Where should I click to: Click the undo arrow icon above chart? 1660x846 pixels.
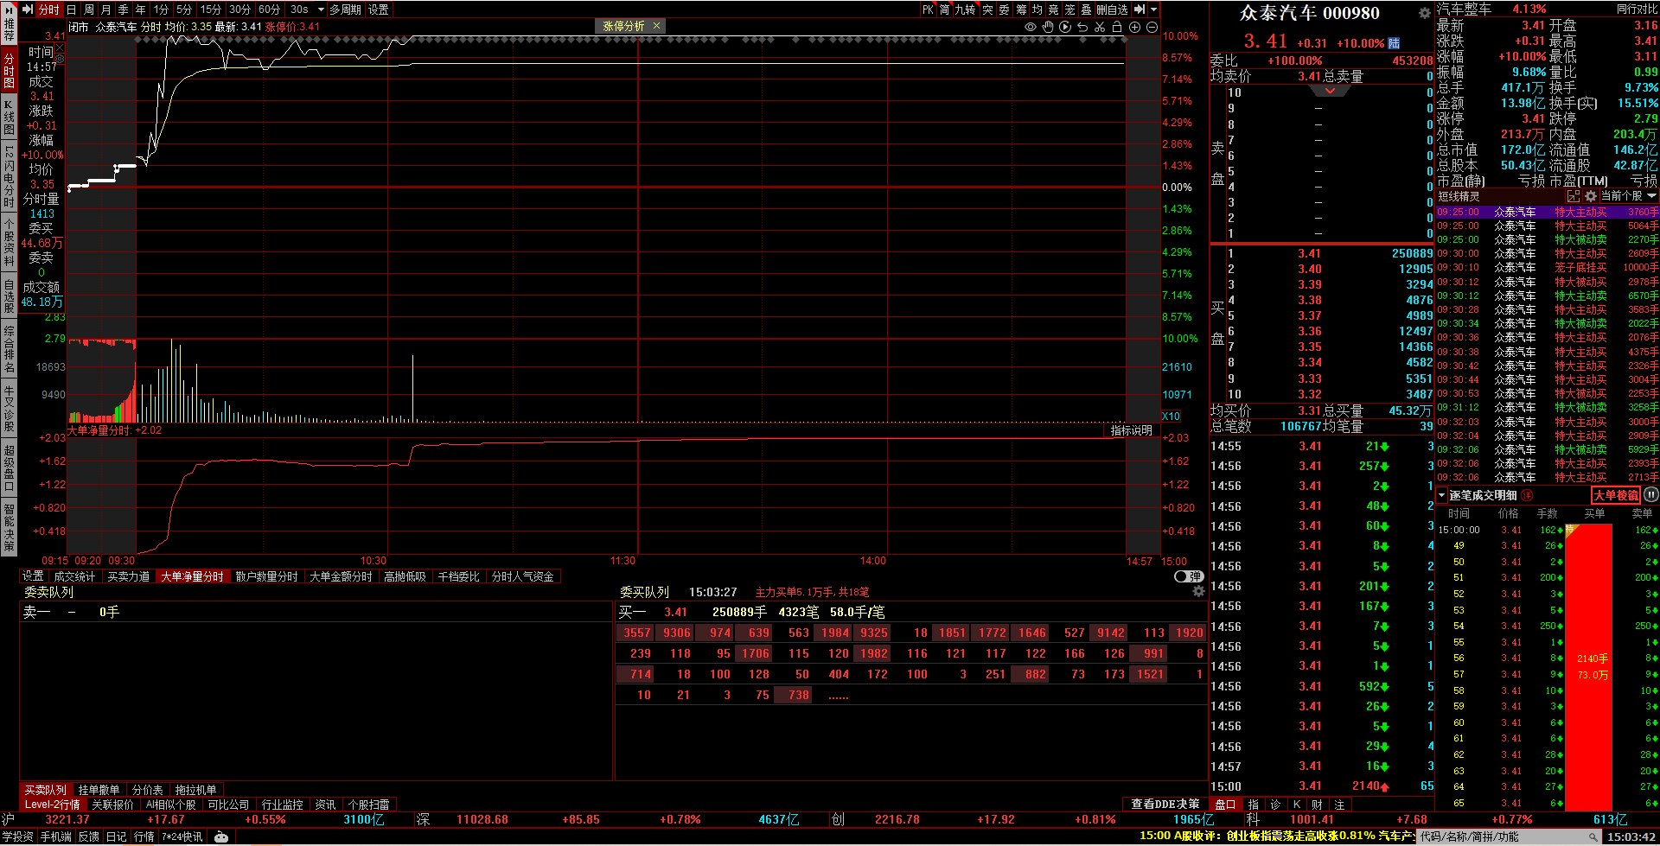coord(1082,27)
